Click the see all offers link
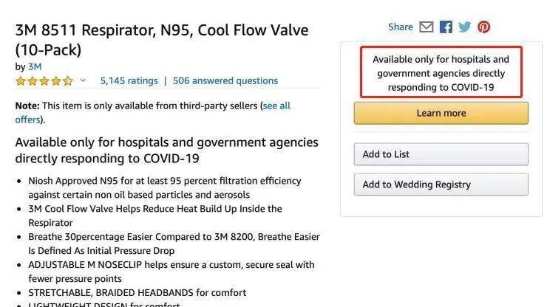This screenshot has height=307, width=547. tap(276, 106)
